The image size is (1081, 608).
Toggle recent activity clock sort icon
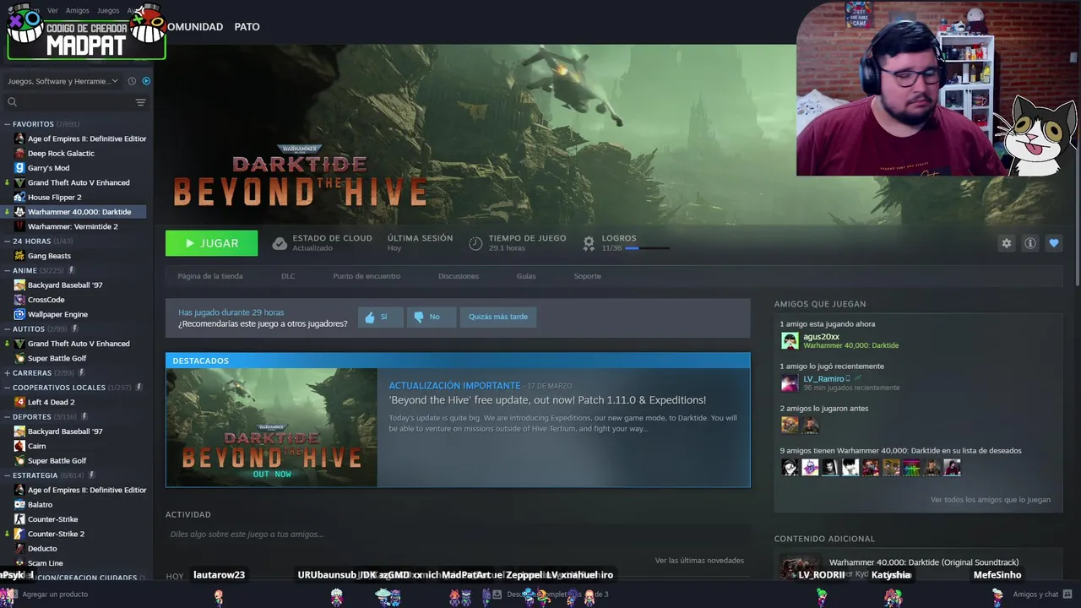point(132,81)
